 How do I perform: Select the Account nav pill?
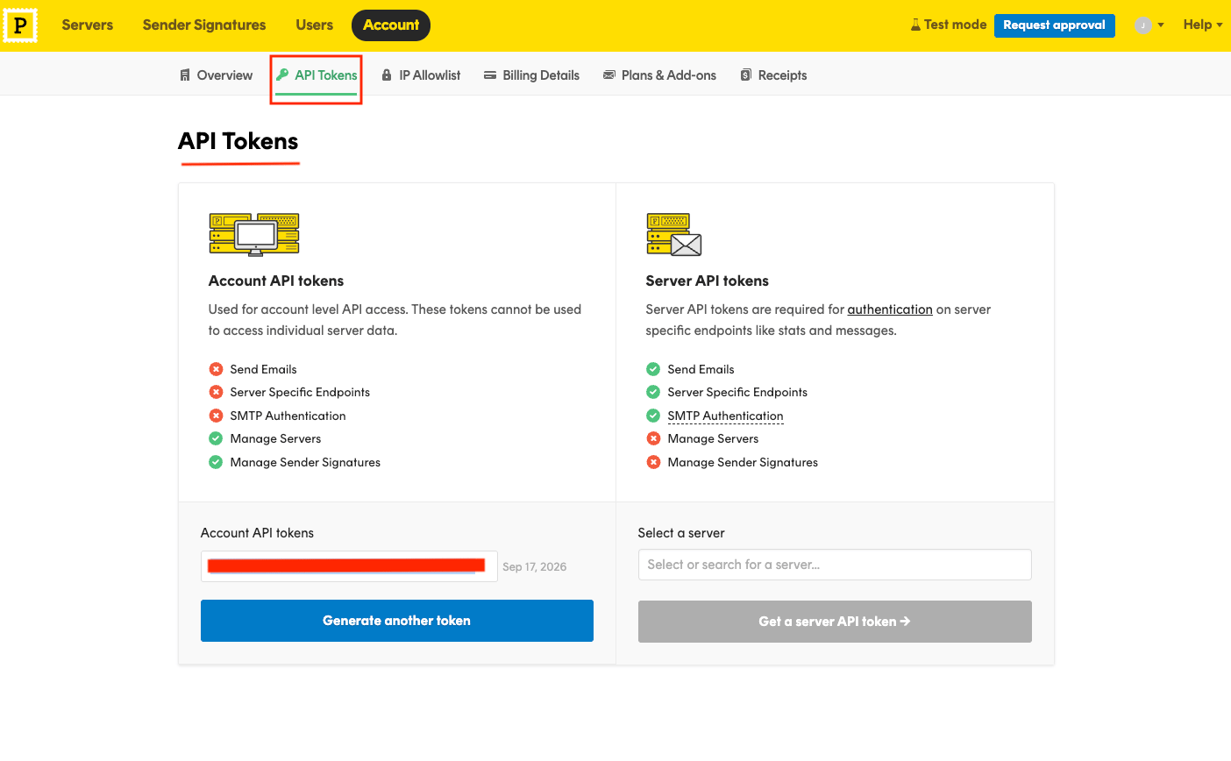pos(391,25)
